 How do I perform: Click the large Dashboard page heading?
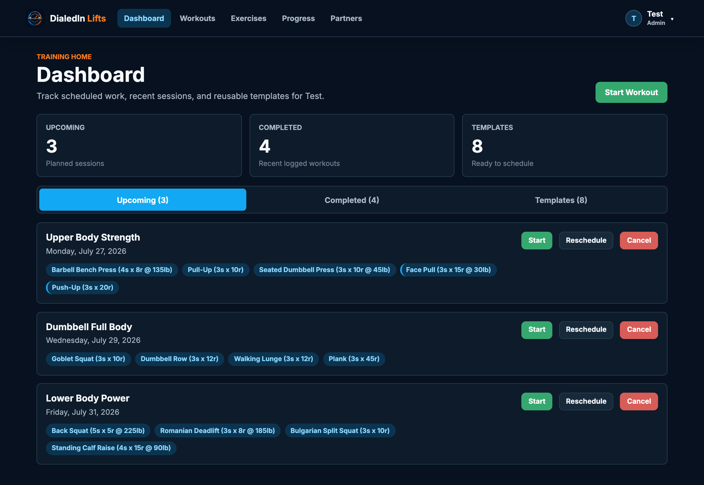[x=90, y=75]
